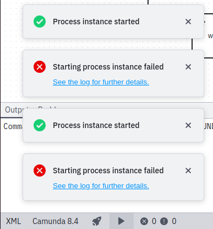Click the red error icon in the bottom failed notification

tap(40, 171)
